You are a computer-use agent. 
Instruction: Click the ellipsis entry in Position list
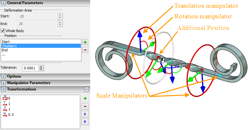tap(4, 54)
